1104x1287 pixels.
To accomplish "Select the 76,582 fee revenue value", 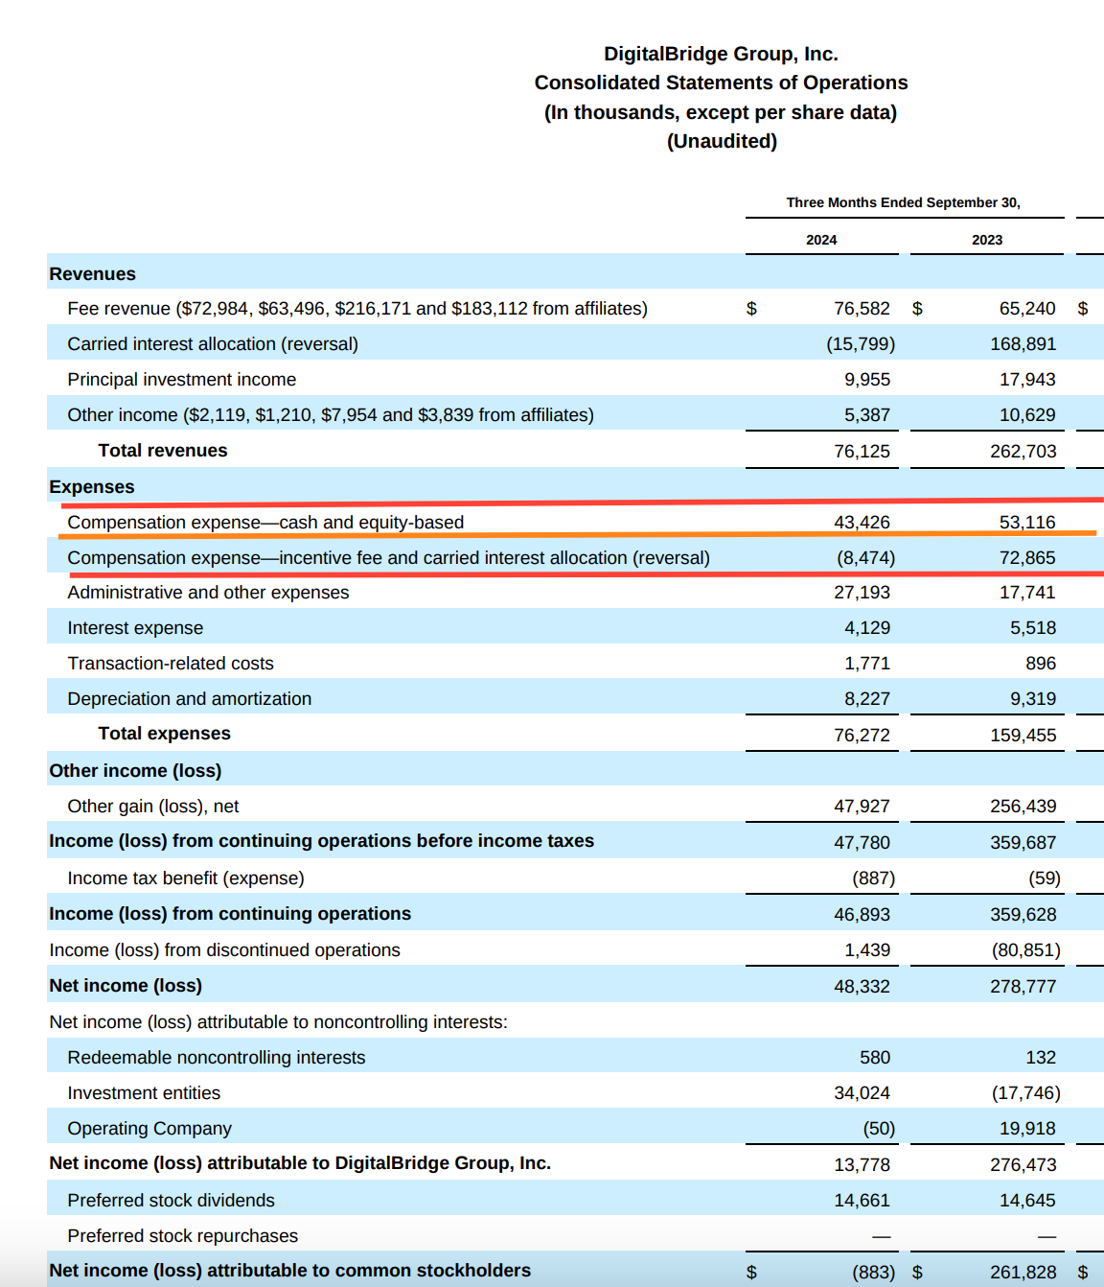I will (862, 309).
